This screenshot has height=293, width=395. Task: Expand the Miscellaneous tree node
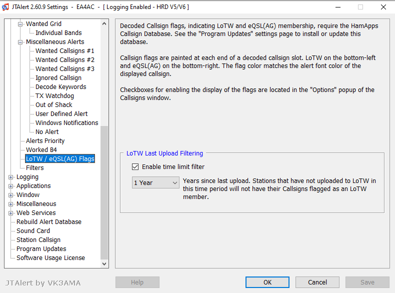pyautogui.click(x=10, y=204)
